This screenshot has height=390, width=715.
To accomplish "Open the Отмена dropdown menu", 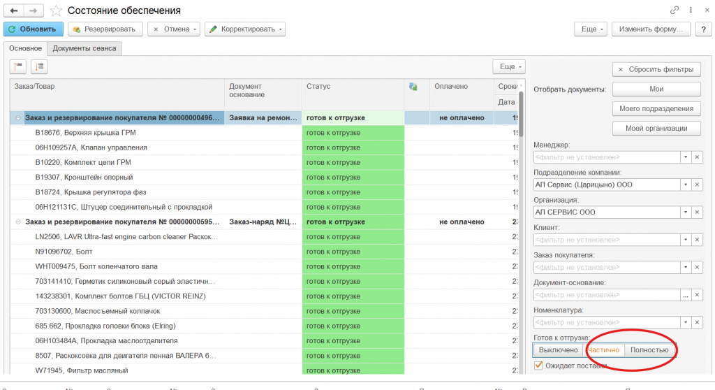I will 174,29.
